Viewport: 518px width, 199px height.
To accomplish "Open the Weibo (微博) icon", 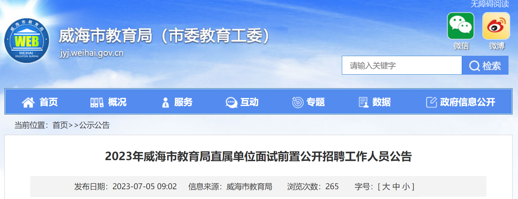I will point(496,26).
